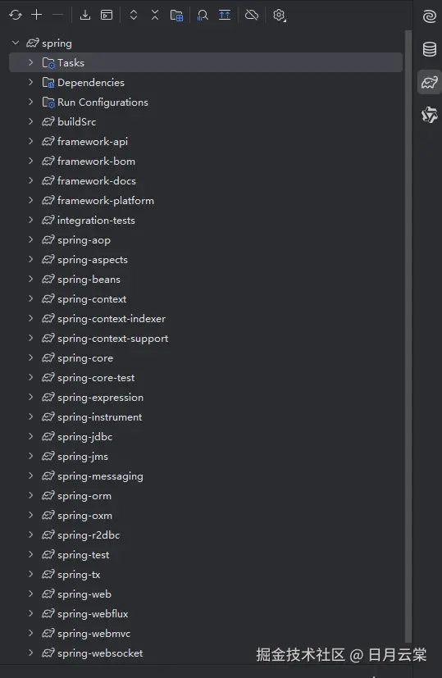Download sources with the download icon
This screenshot has width=442, height=678.
click(x=85, y=15)
